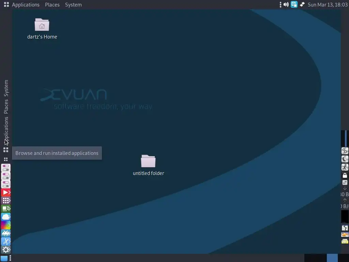Open the rainbow graphics launcher
Viewport: 349px width, 262px height.
pyautogui.click(x=6, y=225)
